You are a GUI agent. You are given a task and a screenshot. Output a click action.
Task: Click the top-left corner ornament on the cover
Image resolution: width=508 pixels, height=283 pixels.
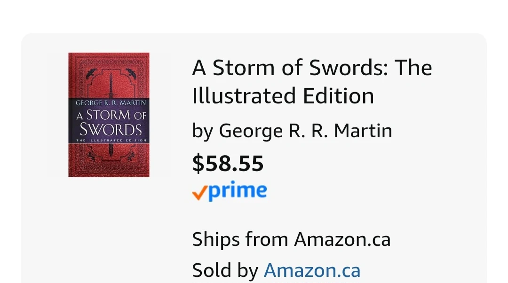click(x=91, y=72)
